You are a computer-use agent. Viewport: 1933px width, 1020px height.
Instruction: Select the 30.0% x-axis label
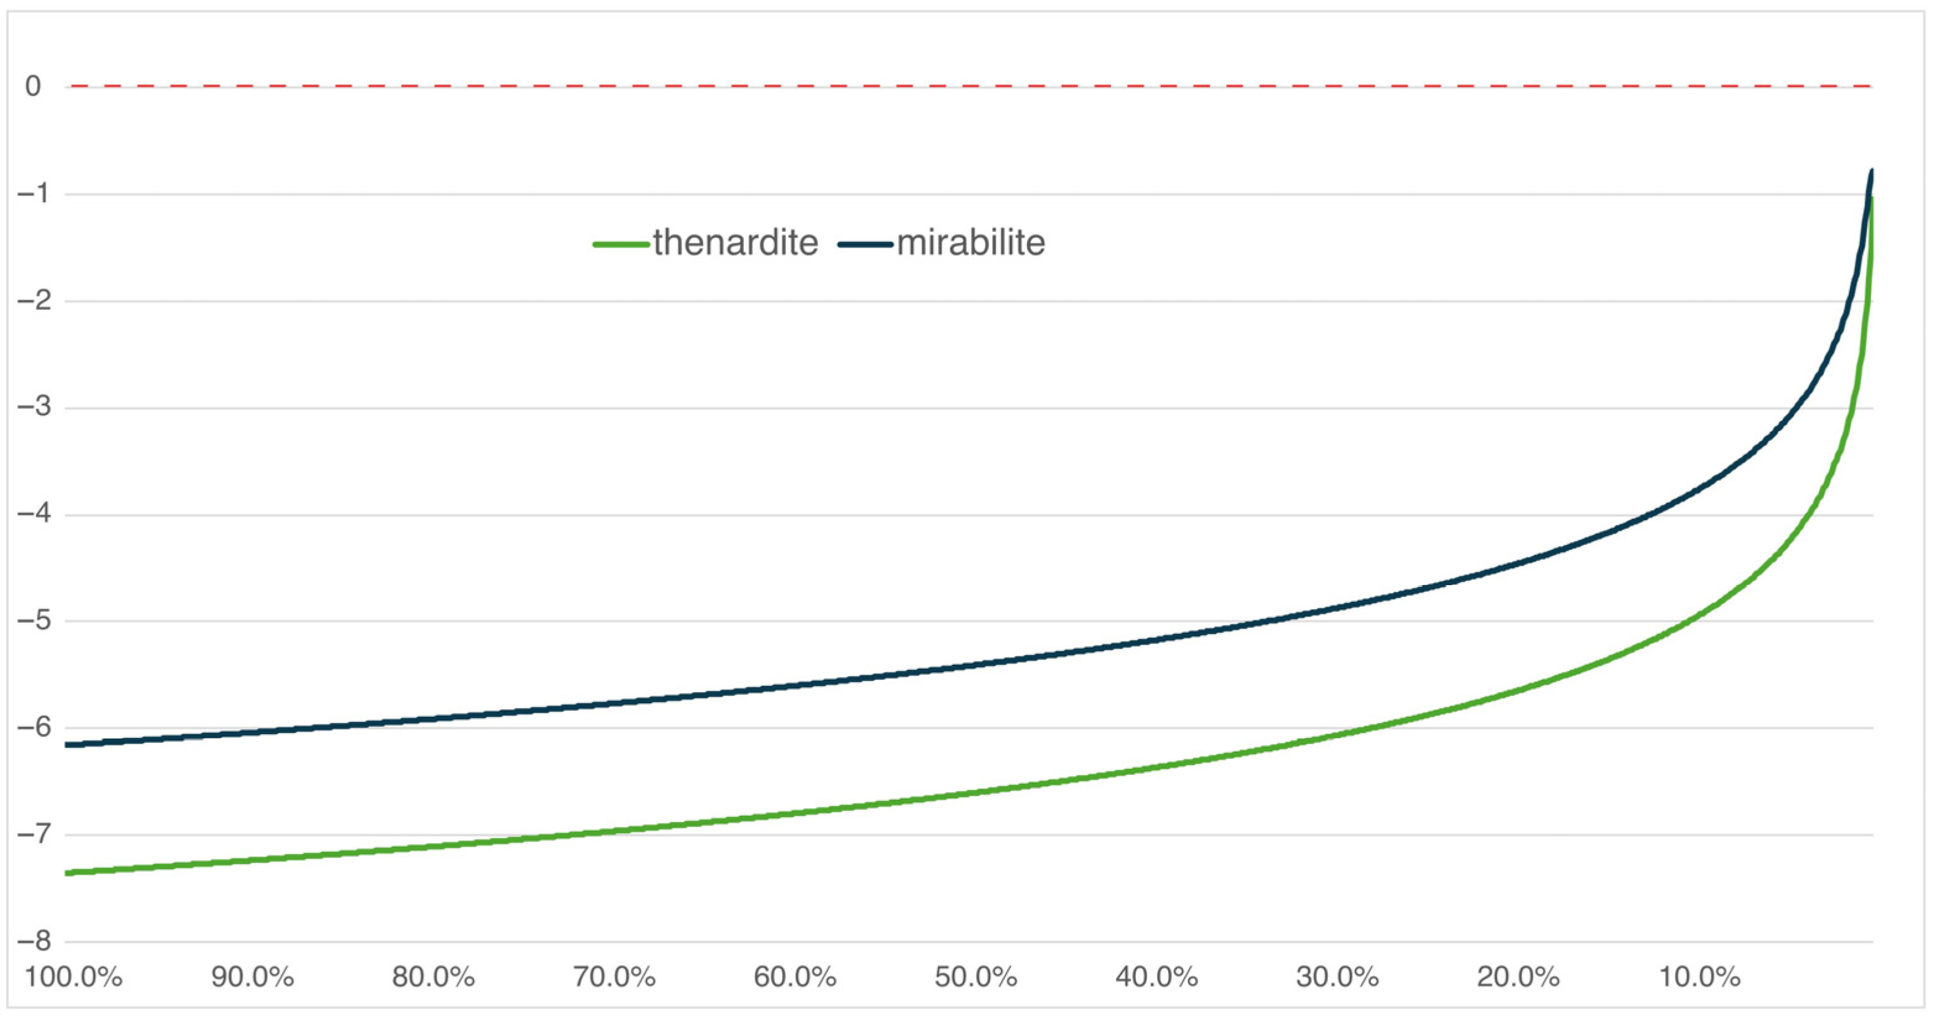click(1337, 977)
